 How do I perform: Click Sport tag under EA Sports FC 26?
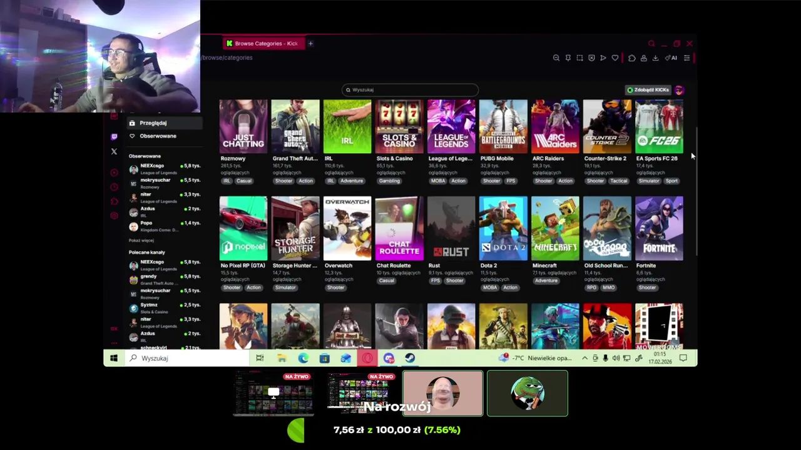click(x=671, y=181)
